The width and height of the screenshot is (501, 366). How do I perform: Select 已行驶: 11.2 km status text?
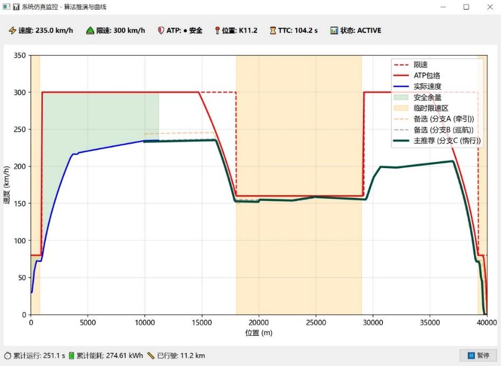[x=181, y=355]
